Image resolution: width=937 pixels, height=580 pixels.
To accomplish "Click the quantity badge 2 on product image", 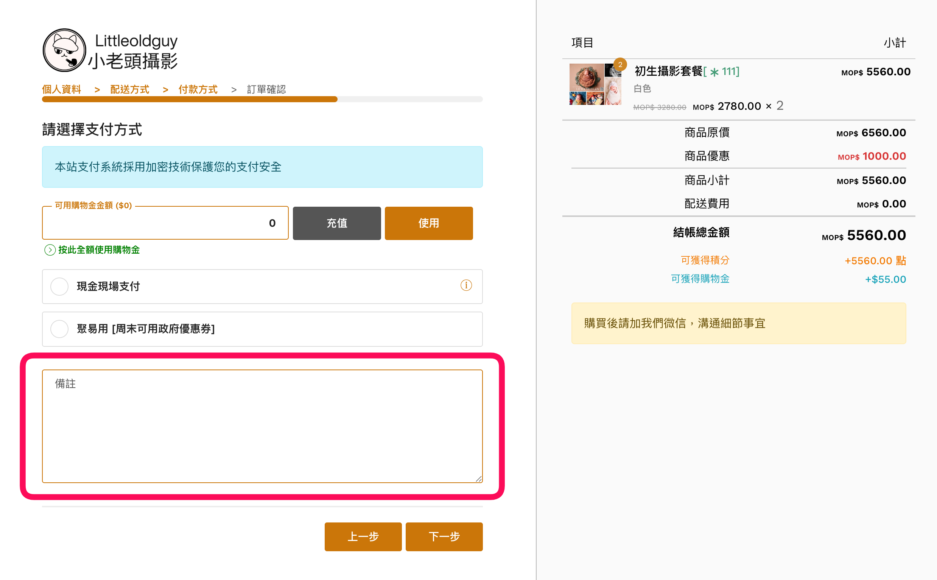I will tap(620, 65).
